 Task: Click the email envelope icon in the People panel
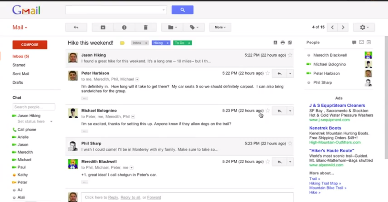361,42
